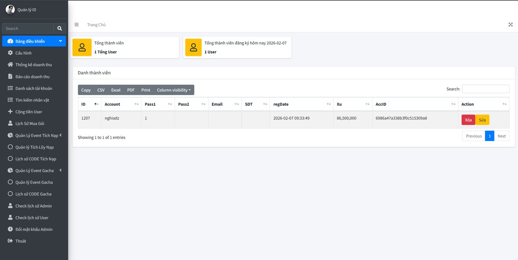The image size is (518, 260).
Task: Open Thống kê doanh thu home icon
Action: [10, 65]
